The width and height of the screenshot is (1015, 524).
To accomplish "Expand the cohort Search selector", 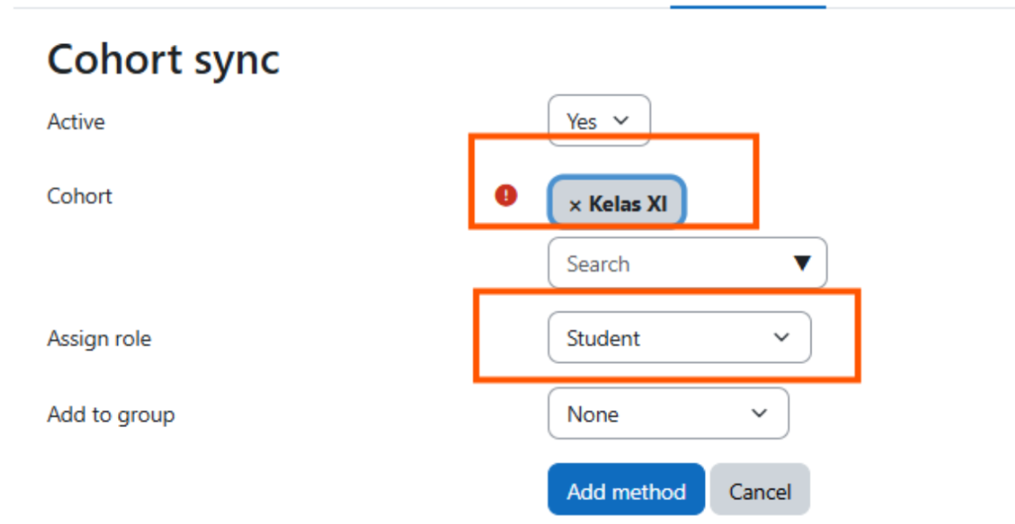I will (x=687, y=263).
